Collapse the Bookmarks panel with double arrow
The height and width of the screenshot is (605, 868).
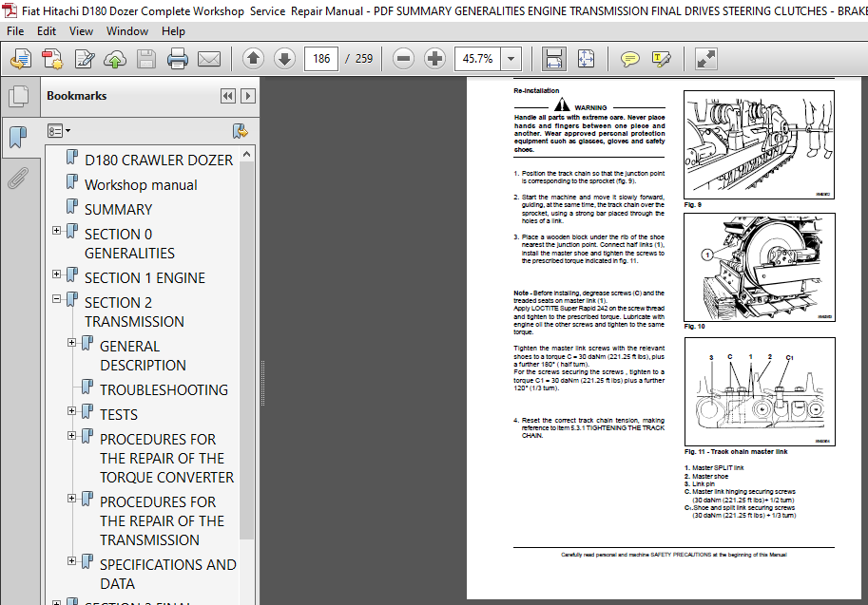pos(227,96)
